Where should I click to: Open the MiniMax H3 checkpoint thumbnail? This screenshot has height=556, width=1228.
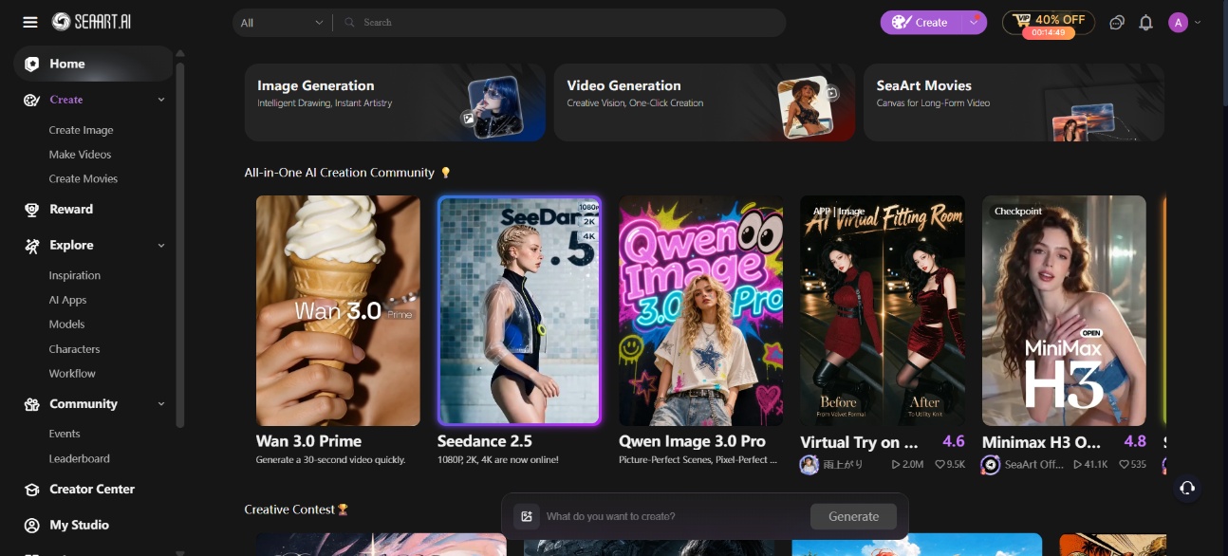click(1064, 310)
